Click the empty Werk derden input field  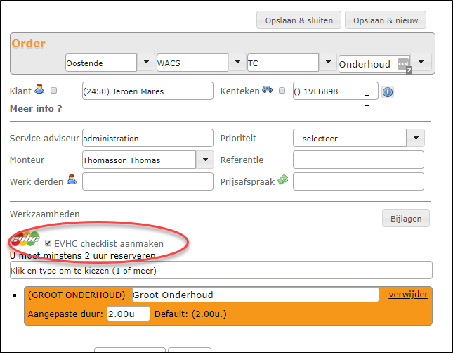[147, 181]
